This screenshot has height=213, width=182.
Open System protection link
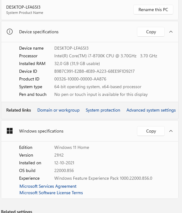click(103, 110)
